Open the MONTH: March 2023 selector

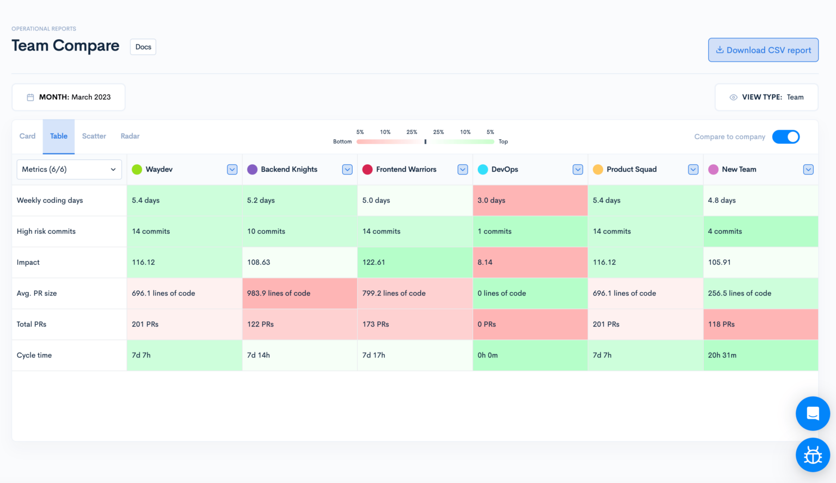[68, 97]
